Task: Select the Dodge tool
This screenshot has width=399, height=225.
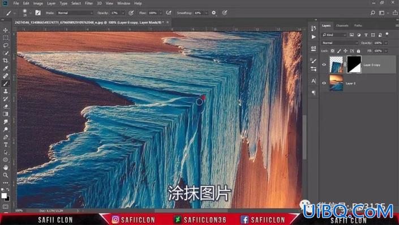Action: pyautogui.click(x=5, y=129)
